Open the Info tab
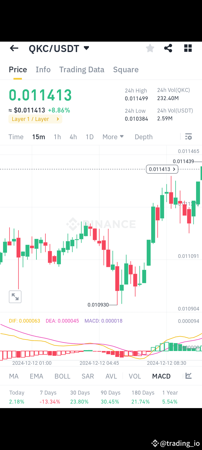The image size is (202, 450). (x=43, y=69)
